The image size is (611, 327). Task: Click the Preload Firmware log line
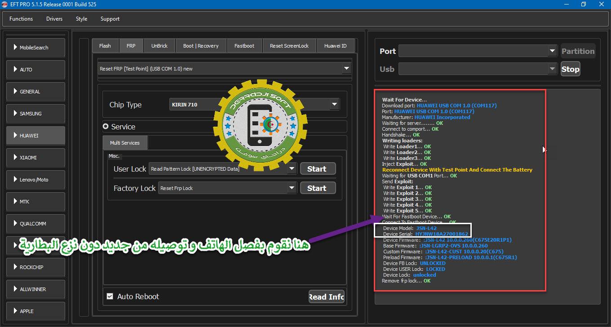pyautogui.click(x=450, y=257)
